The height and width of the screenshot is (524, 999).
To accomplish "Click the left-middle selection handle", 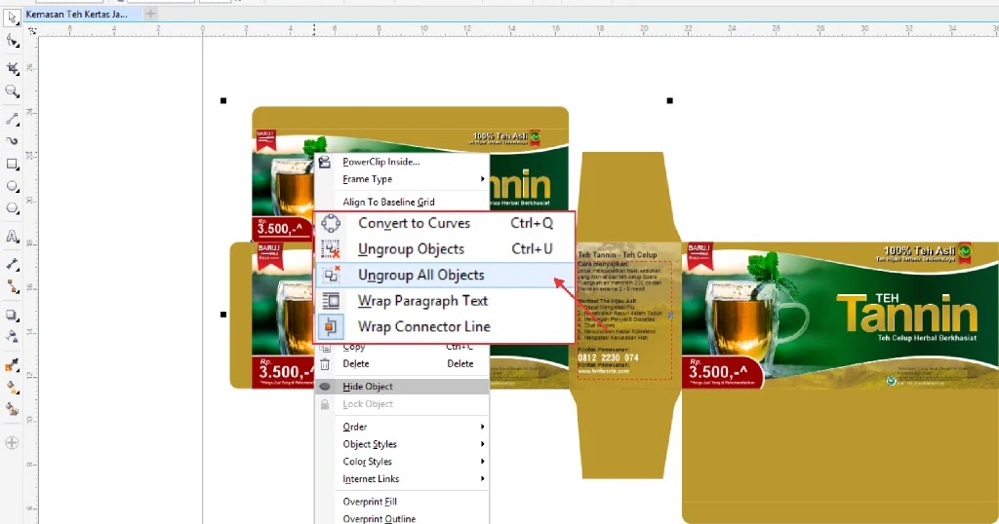I will (x=223, y=315).
